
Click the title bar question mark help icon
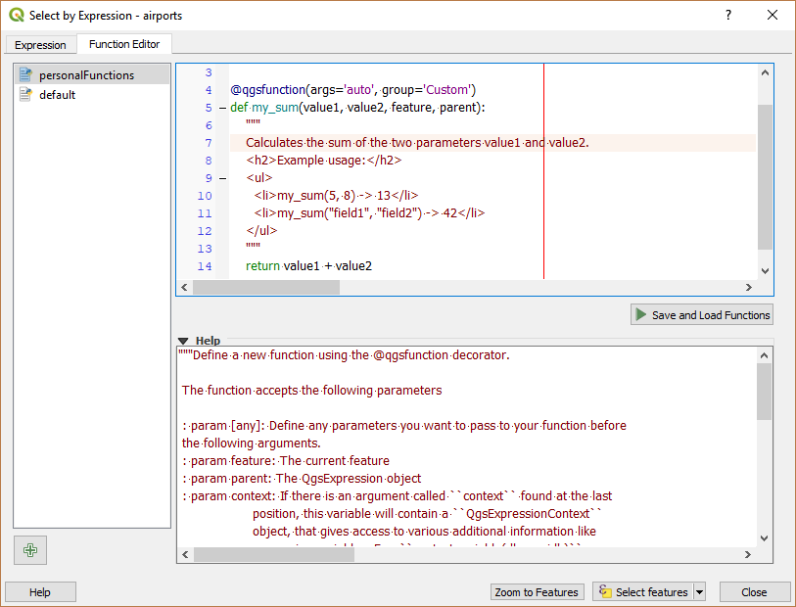coord(727,16)
